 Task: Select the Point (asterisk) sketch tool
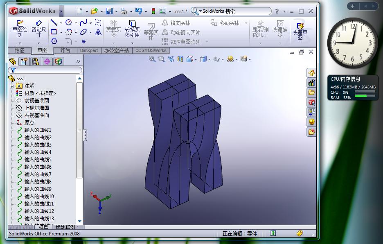tap(83, 42)
